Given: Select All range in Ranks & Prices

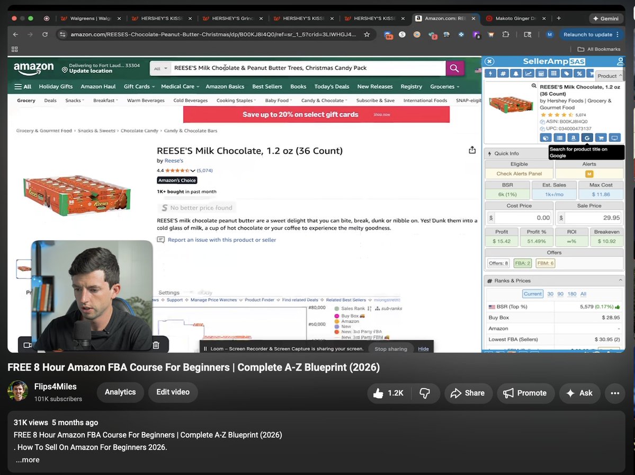Looking at the screenshot, I should 583,294.
